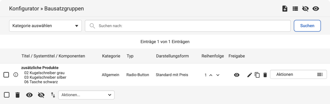Delete zusätzliche Produkte with trash icon
This screenshot has width=330, height=104.
coord(265,75)
